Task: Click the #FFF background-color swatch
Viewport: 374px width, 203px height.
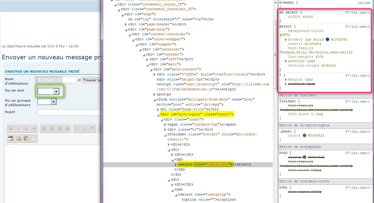Action: click(327, 31)
